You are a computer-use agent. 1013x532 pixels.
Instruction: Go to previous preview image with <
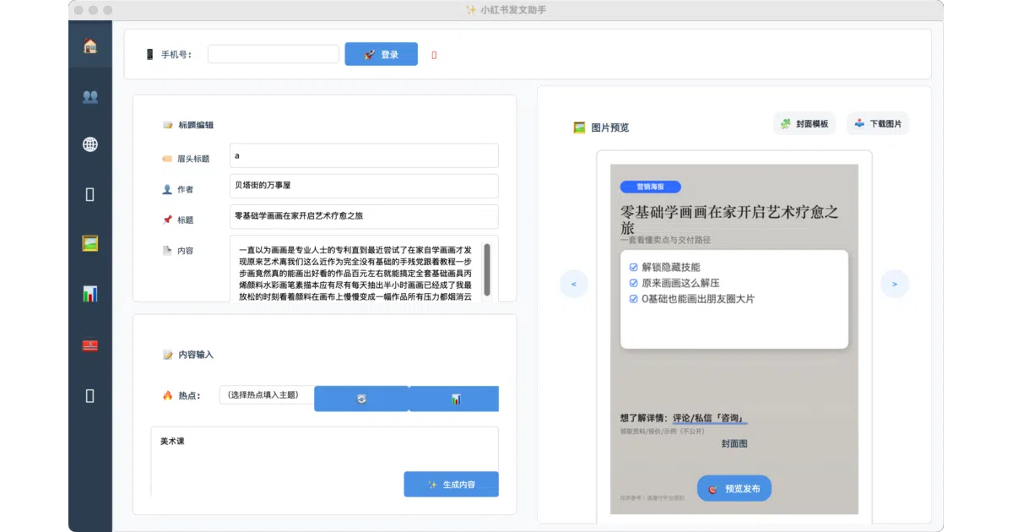(x=574, y=284)
